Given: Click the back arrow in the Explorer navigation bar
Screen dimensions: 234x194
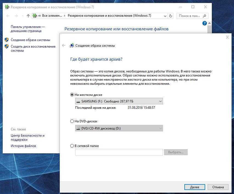Looking at the screenshot, I should coord(8,16).
